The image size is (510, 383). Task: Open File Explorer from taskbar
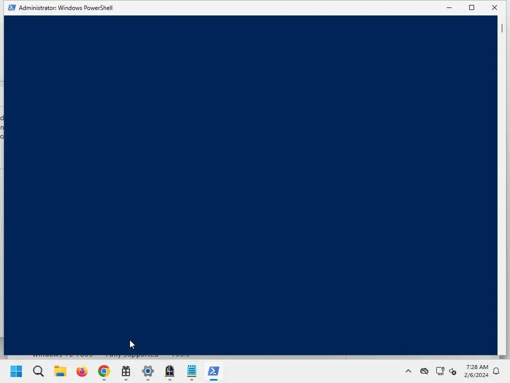pyautogui.click(x=60, y=371)
